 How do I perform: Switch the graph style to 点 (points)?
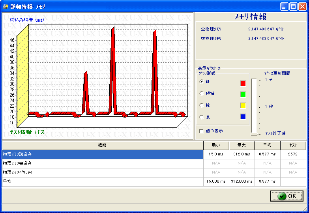click(202, 117)
